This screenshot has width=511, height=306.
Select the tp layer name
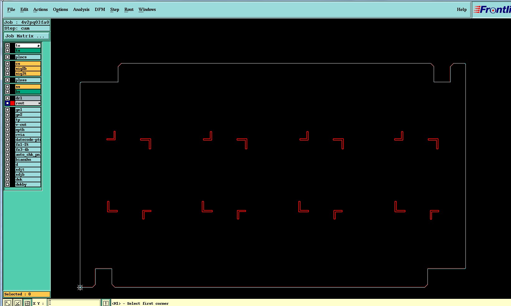pos(28,120)
